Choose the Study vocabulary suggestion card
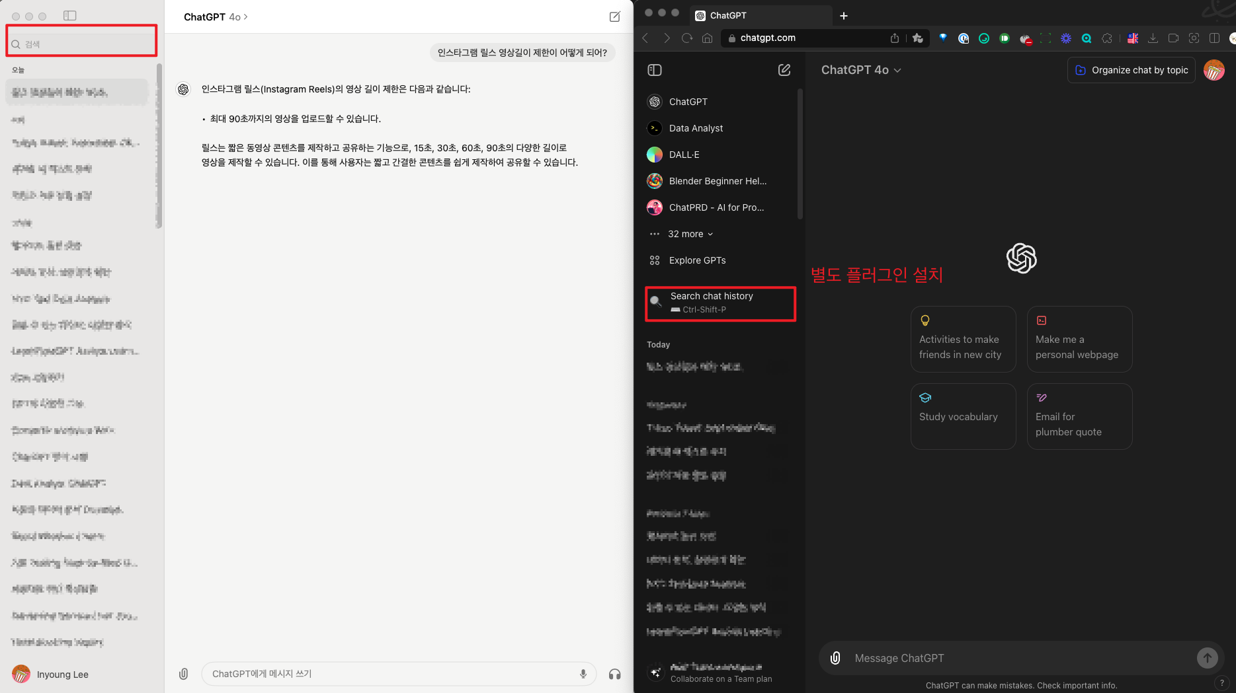Screen dimensions: 1236x693 (x=963, y=416)
